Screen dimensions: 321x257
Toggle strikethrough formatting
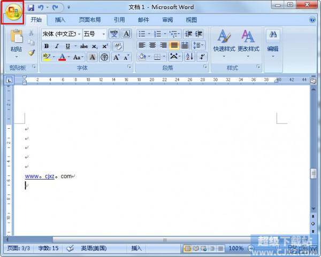[84, 46]
